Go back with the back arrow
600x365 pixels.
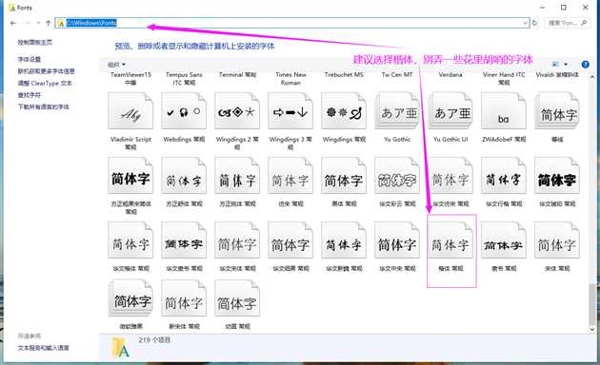pyautogui.click(x=13, y=23)
